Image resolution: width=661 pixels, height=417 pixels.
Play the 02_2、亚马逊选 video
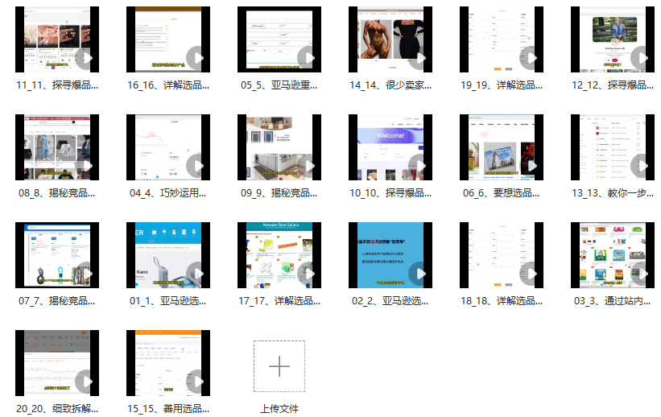coord(420,274)
